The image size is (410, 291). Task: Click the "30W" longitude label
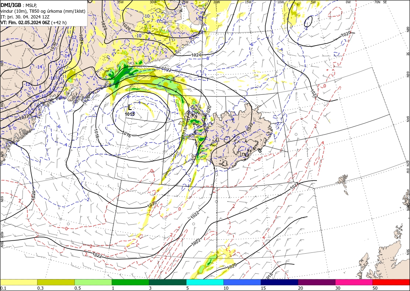pos(153,2)
